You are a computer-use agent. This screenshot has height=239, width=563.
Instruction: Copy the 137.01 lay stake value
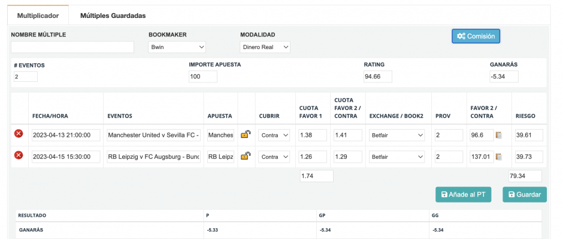499,157
